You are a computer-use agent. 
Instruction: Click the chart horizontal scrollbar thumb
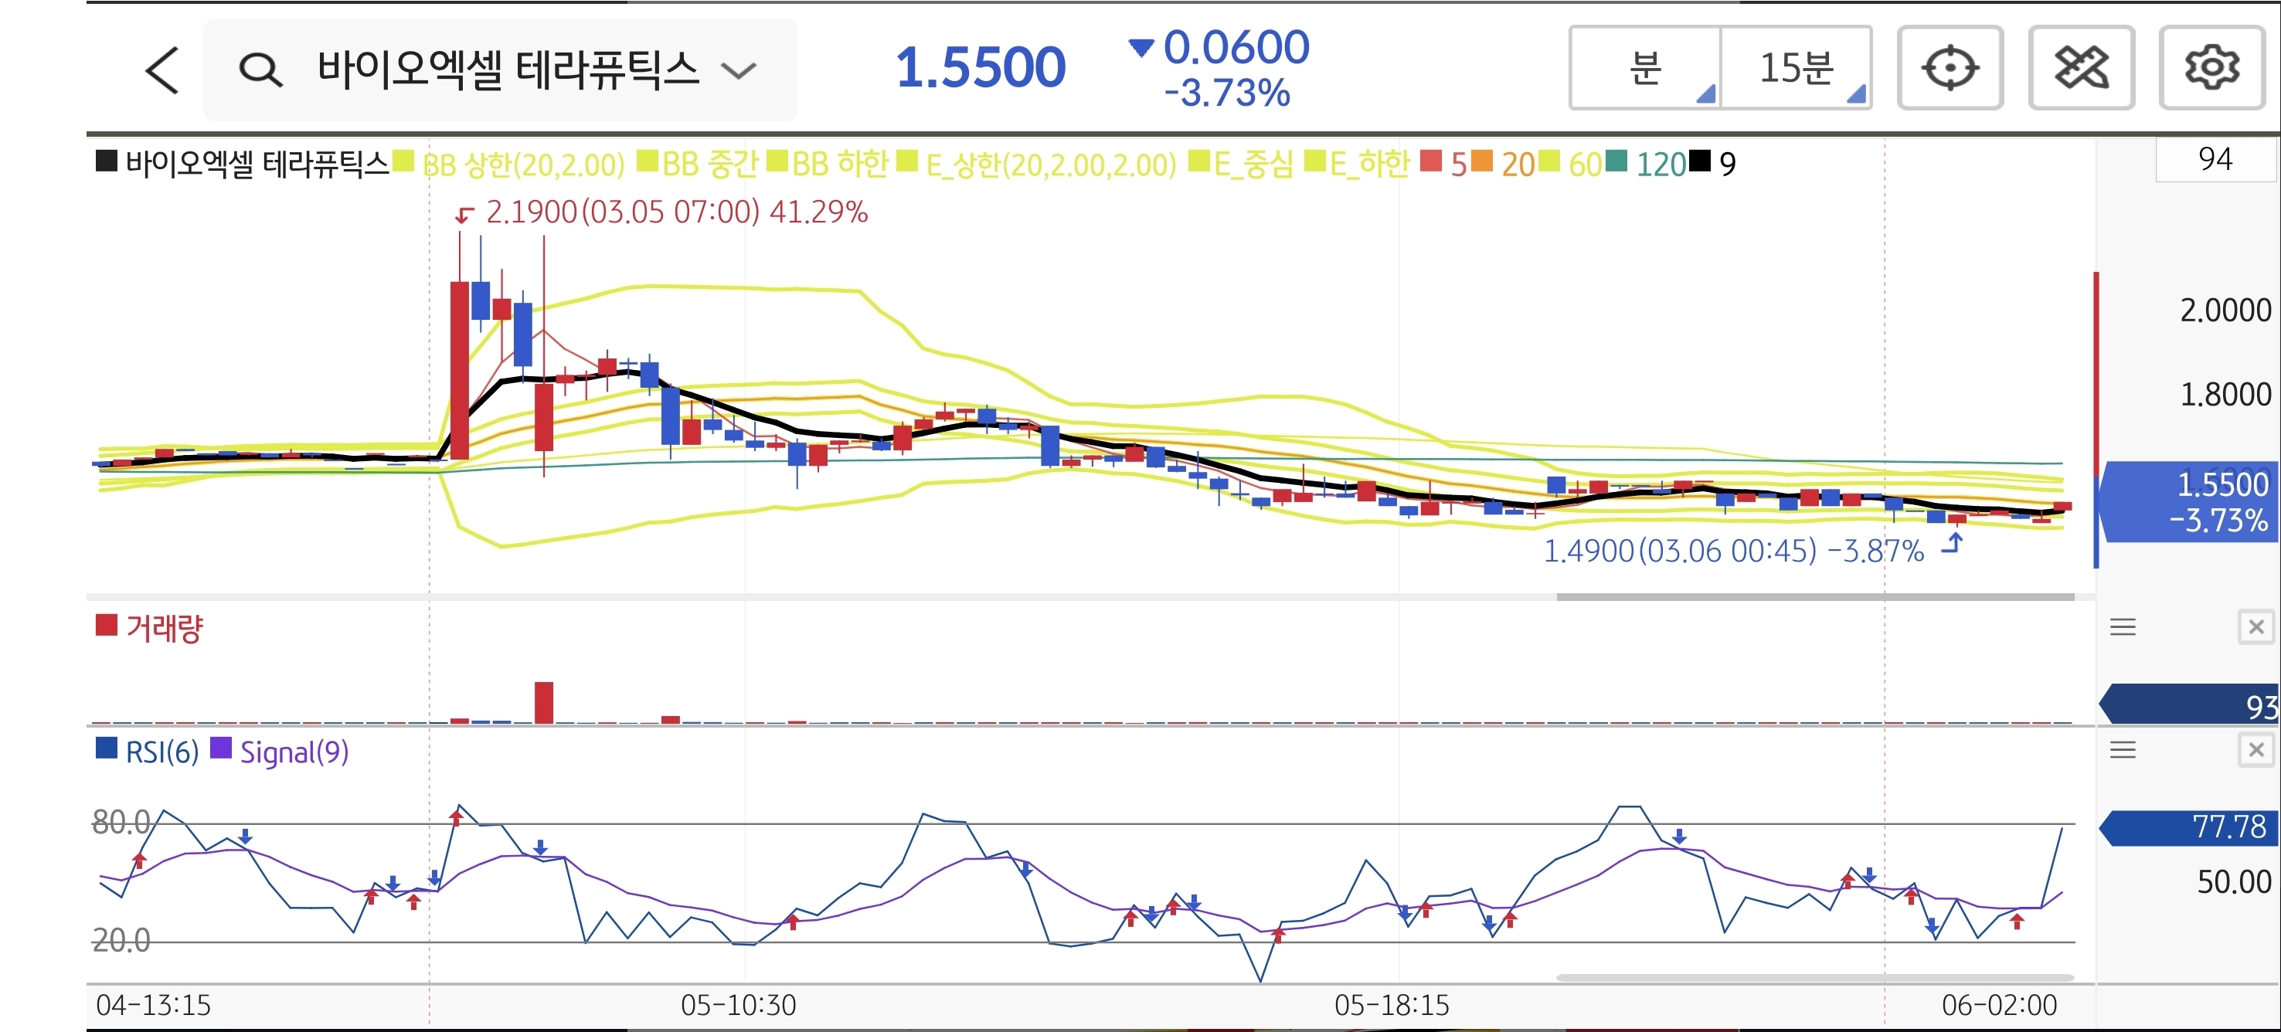(1814, 596)
